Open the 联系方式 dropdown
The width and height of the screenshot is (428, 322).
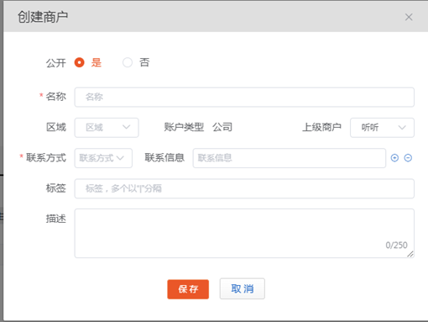coord(103,158)
